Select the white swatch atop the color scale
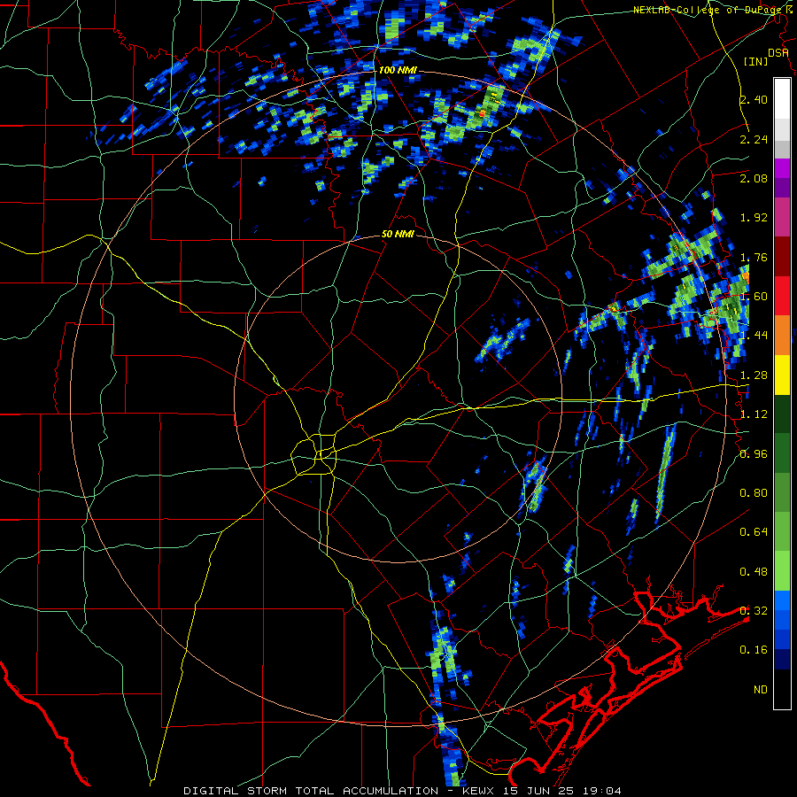797x797 pixels. 782,98
